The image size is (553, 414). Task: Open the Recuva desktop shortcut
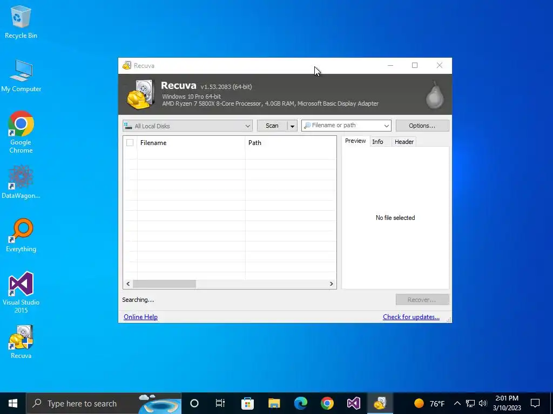click(x=21, y=342)
